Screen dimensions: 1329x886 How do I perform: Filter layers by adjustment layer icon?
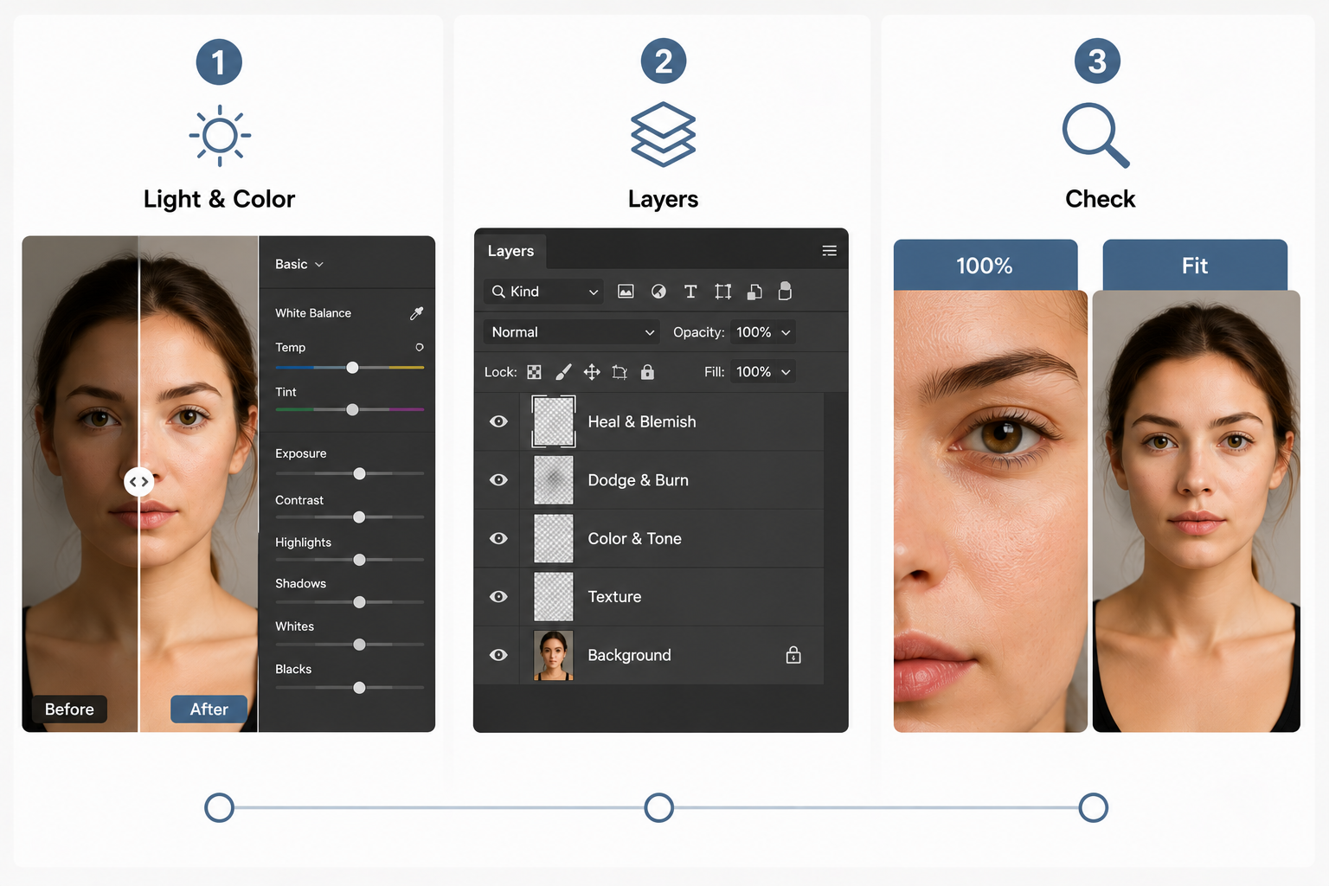(x=658, y=292)
